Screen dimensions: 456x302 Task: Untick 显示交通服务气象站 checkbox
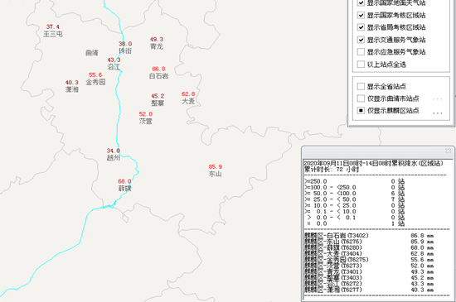click(361, 40)
